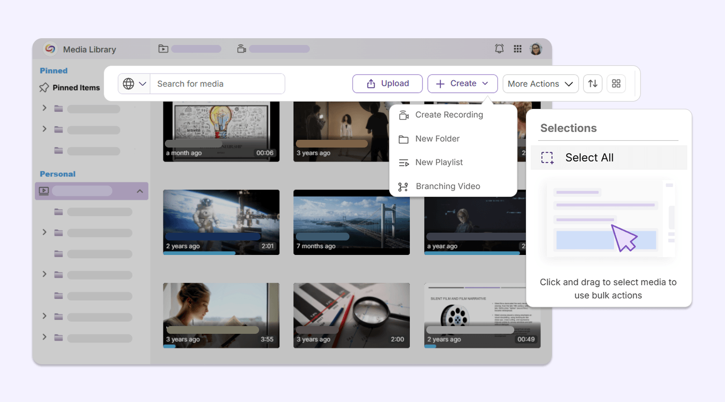Screen dimensions: 725x402
Task: Click the Upload button
Action: point(388,84)
